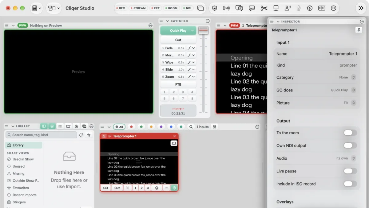Pin the Inspector with the pin icon
Image resolution: width=369 pixels, height=208 pixels.
pyautogui.click(x=359, y=30)
